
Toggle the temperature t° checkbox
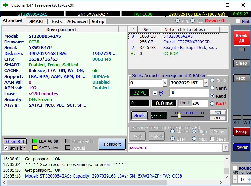tap(155, 93)
